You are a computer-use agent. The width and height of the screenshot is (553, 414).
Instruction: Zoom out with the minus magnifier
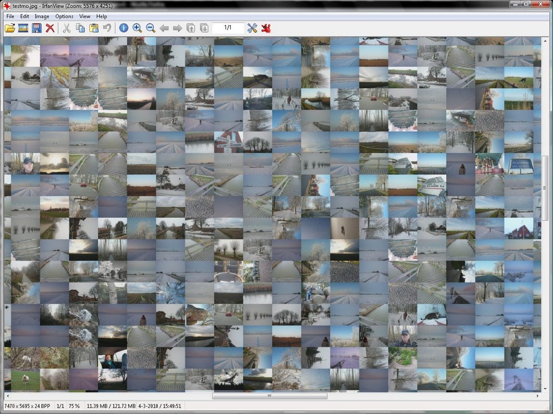tap(150, 28)
